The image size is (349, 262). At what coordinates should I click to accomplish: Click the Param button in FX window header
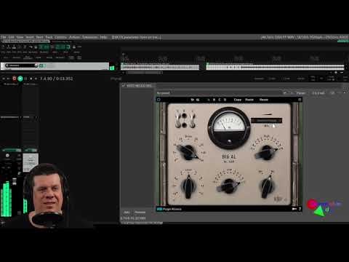(x=301, y=93)
